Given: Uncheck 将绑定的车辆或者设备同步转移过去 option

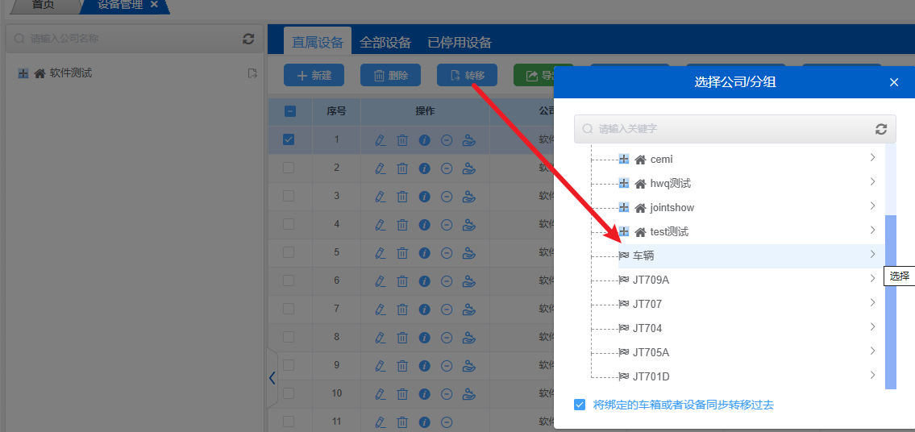Looking at the screenshot, I should click(x=580, y=405).
